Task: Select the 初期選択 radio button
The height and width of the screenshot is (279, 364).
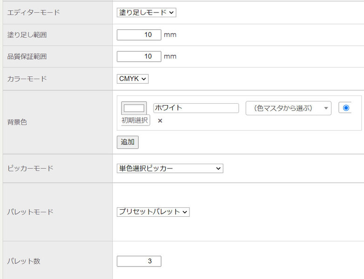Action: pyautogui.click(x=345, y=108)
